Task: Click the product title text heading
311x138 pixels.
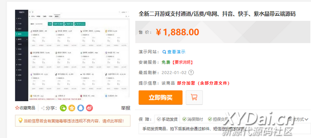Action: click(217, 14)
